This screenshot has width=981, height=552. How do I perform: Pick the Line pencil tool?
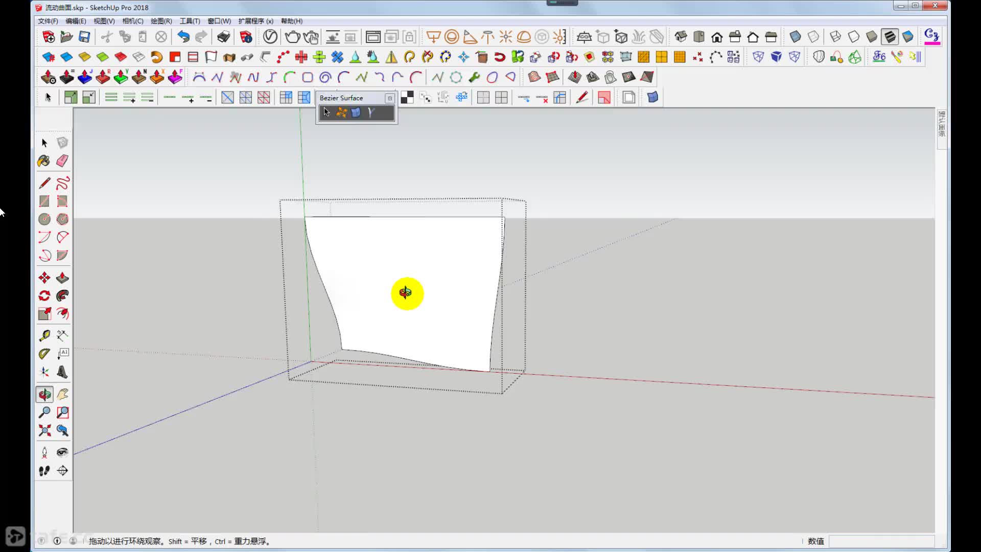44,183
